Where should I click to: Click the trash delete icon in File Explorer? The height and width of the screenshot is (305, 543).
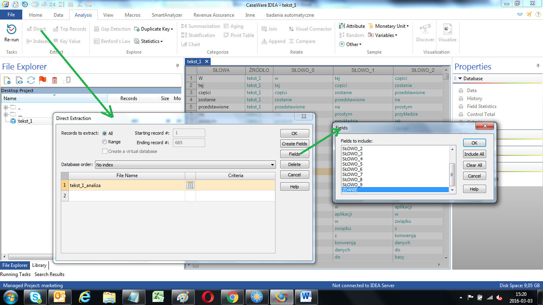[55, 80]
